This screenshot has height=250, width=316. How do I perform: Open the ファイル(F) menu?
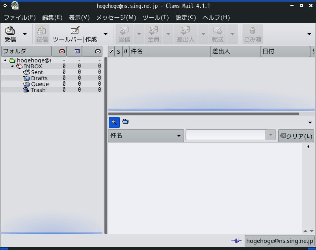click(x=20, y=17)
